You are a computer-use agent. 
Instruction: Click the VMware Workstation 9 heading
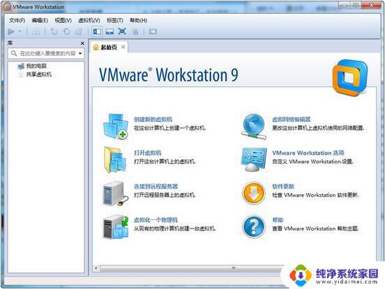pyautogui.click(x=169, y=75)
